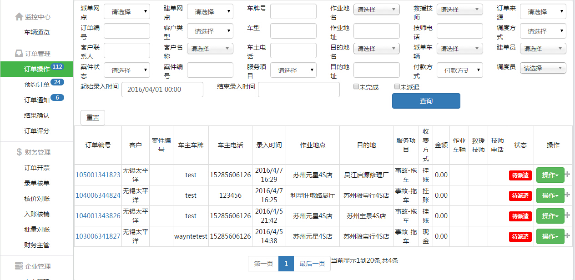This screenshot has height=280, width=575.
Task: Open 订单通知 sidebar item
Action: click(36, 100)
